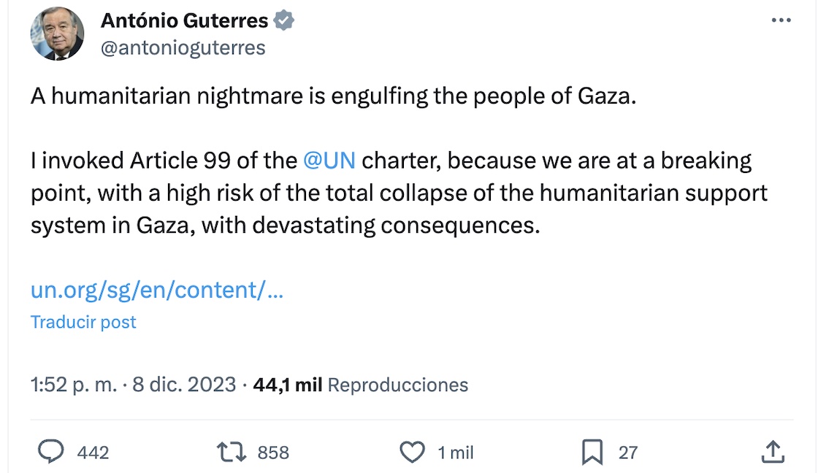Reply using the speech bubble icon
This screenshot has width=818, height=473.
coord(50,453)
